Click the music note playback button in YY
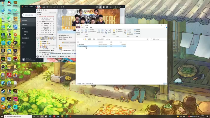This screenshot has height=118, width=210. (61, 57)
